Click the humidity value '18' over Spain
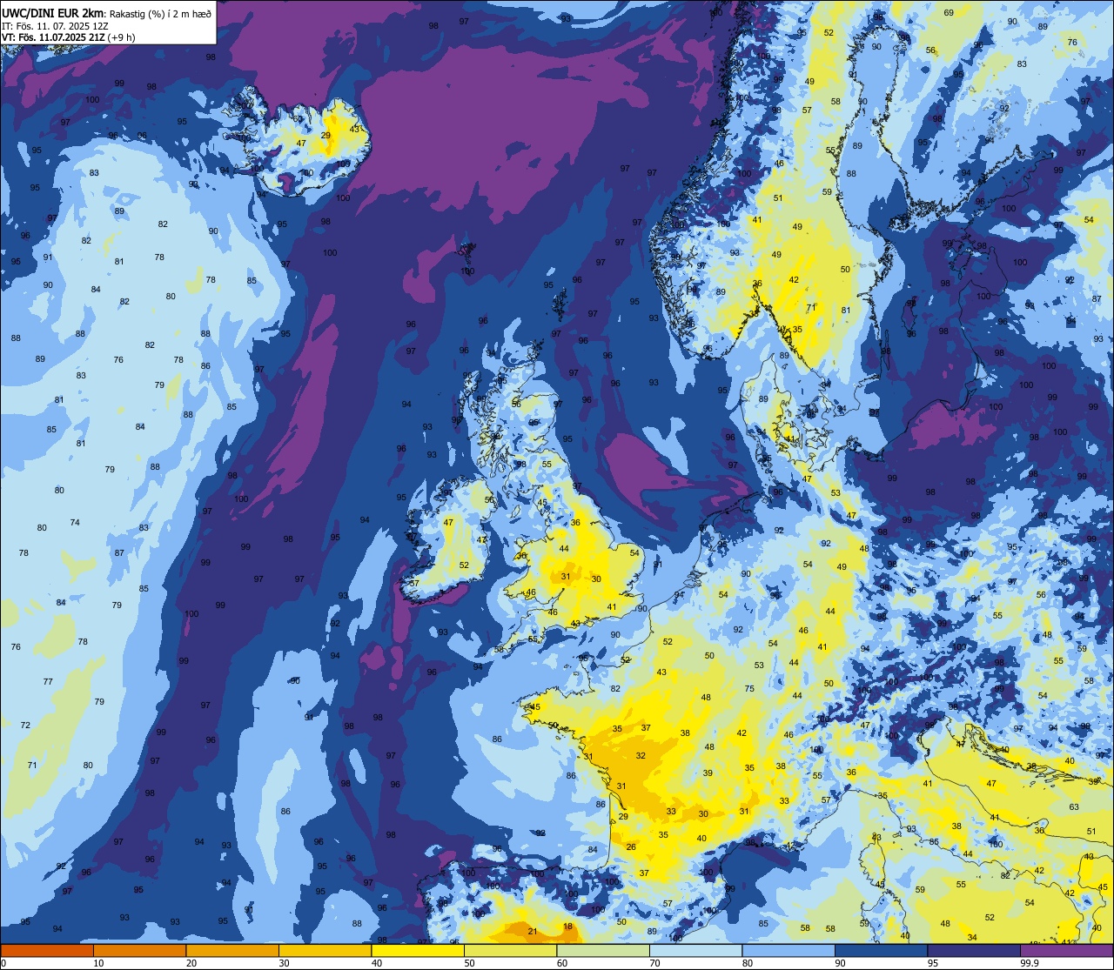The image size is (1114, 970). click(x=568, y=927)
